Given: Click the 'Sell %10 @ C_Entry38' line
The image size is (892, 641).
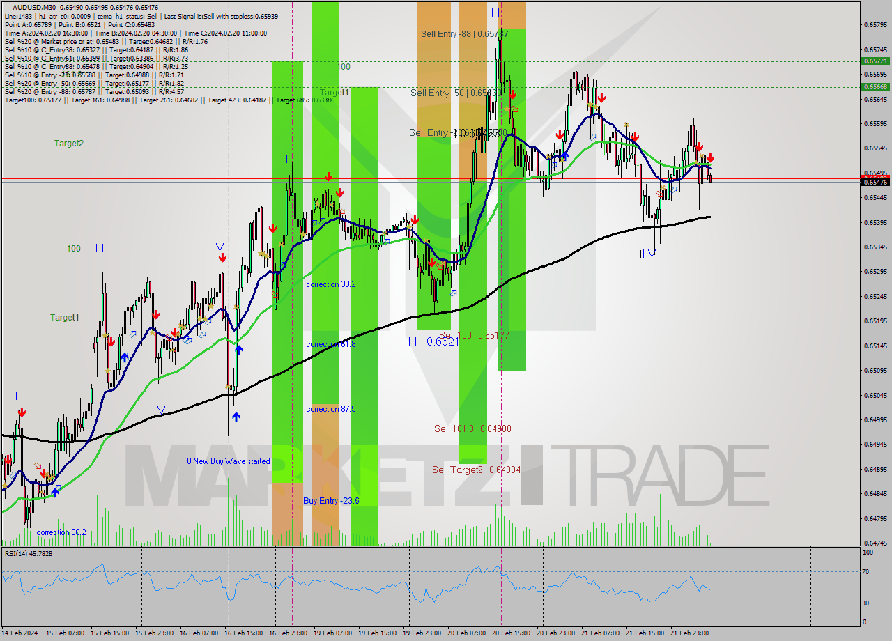Looking at the screenshot, I should [x=96, y=50].
